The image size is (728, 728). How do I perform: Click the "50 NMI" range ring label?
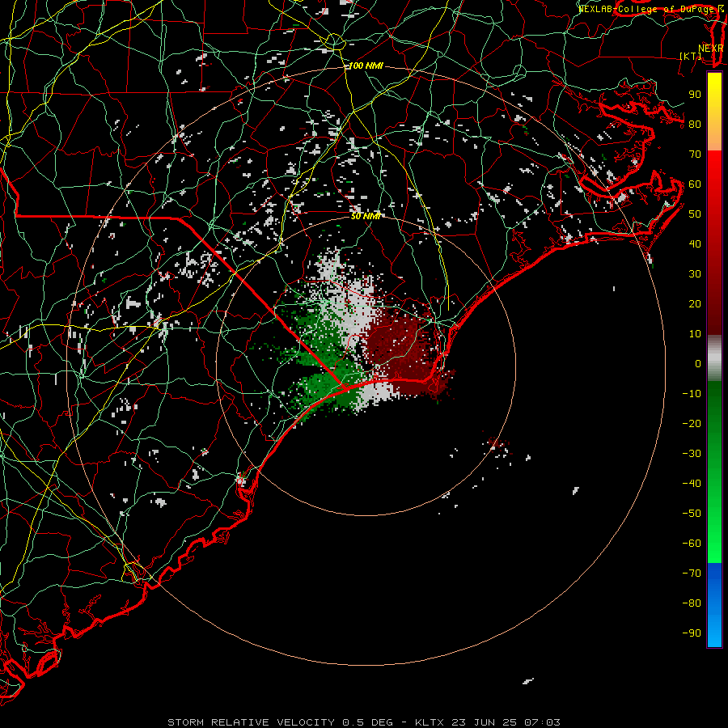tap(366, 216)
